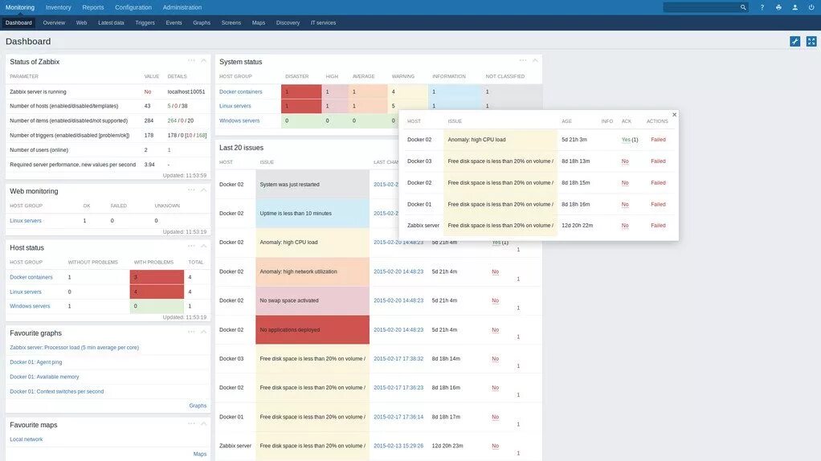Screen dimensions: 821x461
Task: Switch to the Discovery tab
Action: pos(288,23)
